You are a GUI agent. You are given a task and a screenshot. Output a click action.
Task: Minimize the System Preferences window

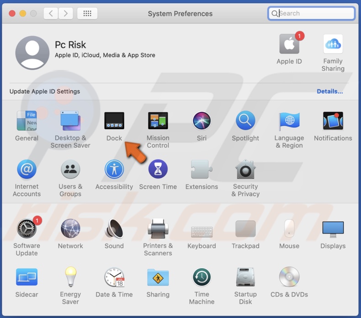pyautogui.click(x=23, y=14)
